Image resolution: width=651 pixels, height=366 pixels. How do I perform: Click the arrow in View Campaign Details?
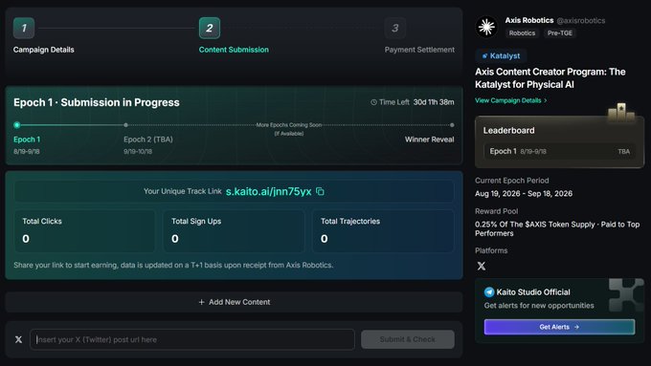click(x=545, y=100)
